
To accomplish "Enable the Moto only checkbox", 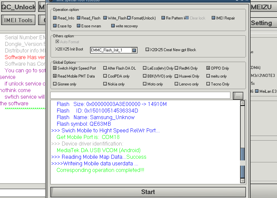I will [153, 84].
